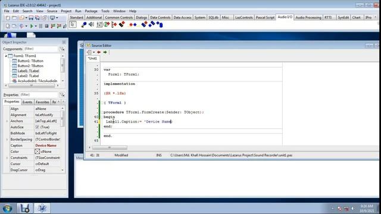The image size is (381, 214).
Task: Click the View Units icon
Action: click(8, 26)
